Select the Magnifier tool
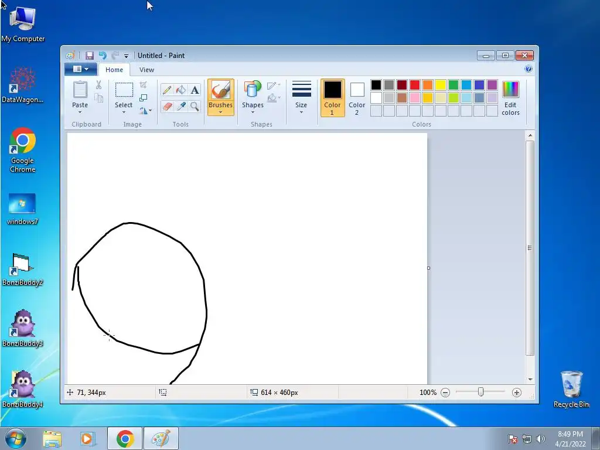Image resolution: width=600 pixels, height=450 pixels. coord(195,106)
